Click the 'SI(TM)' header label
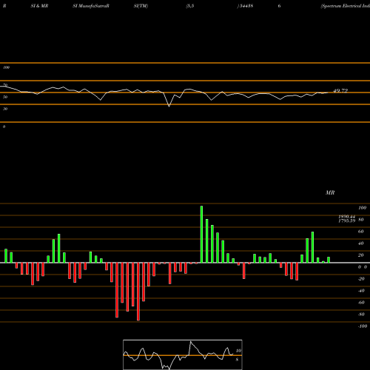The image size is (370, 370). coord(141,6)
